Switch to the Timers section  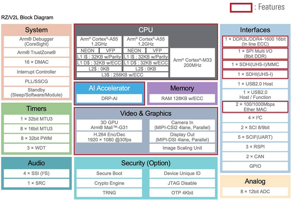pyautogui.click(x=36, y=108)
